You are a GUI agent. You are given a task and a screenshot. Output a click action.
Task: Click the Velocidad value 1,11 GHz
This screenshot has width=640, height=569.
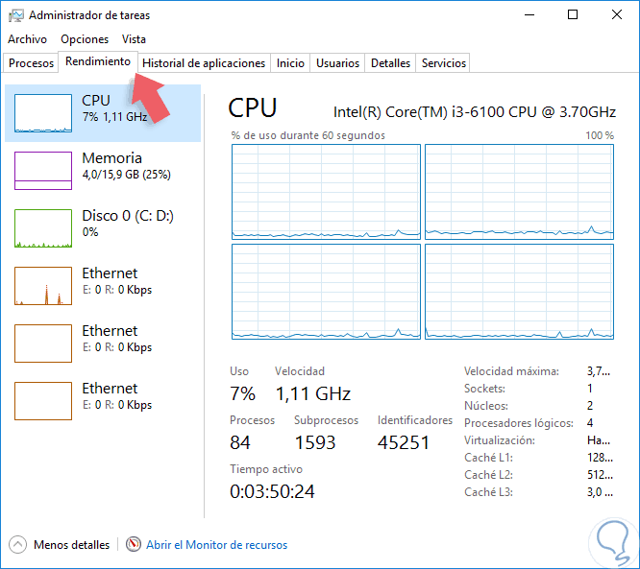pos(313,393)
